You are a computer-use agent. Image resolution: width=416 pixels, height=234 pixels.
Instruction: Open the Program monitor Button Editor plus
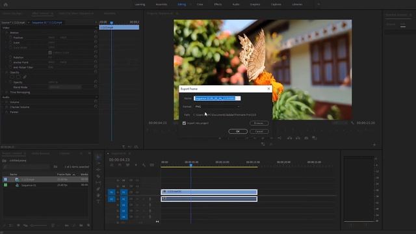[374, 144]
